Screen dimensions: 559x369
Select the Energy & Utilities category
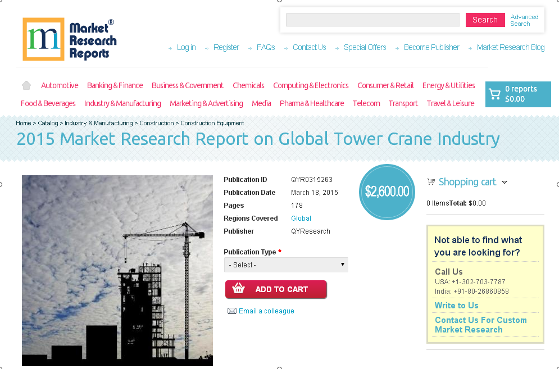click(x=448, y=85)
